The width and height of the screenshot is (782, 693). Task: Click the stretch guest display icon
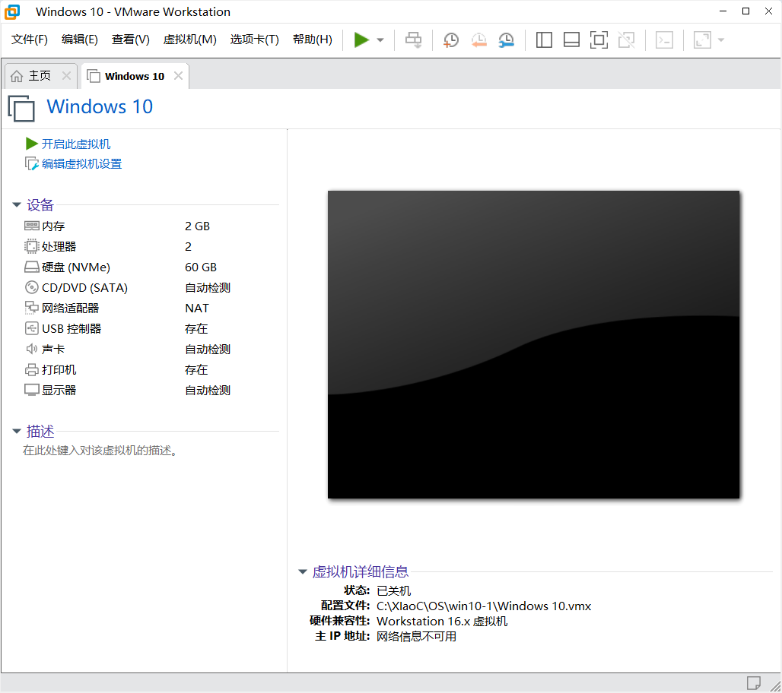click(702, 40)
